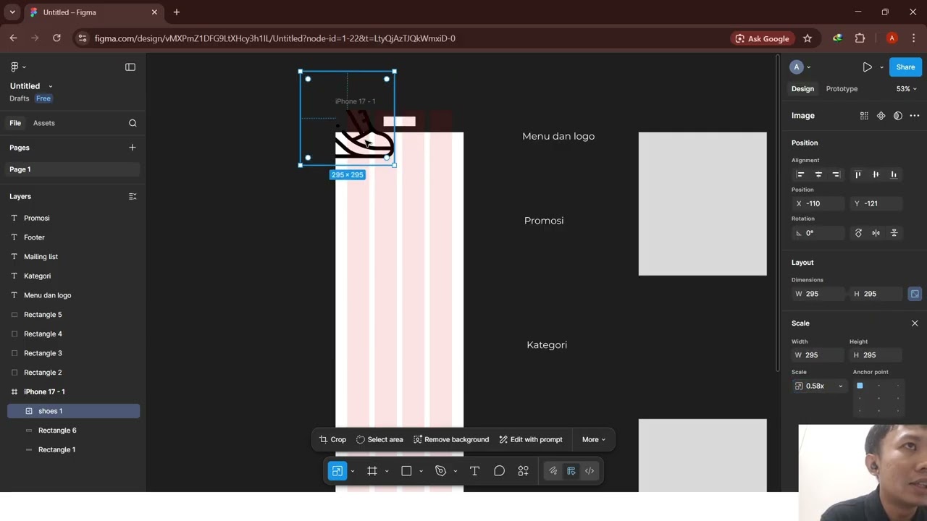Click the flip horizontal icon
This screenshot has width=927, height=521.
tap(876, 233)
